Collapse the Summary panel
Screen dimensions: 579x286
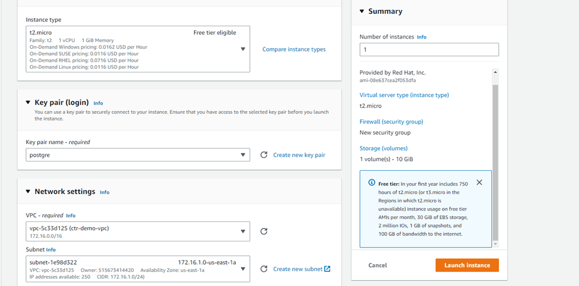click(362, 11)
